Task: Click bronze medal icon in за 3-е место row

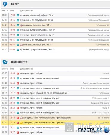Action: point(21,118)
